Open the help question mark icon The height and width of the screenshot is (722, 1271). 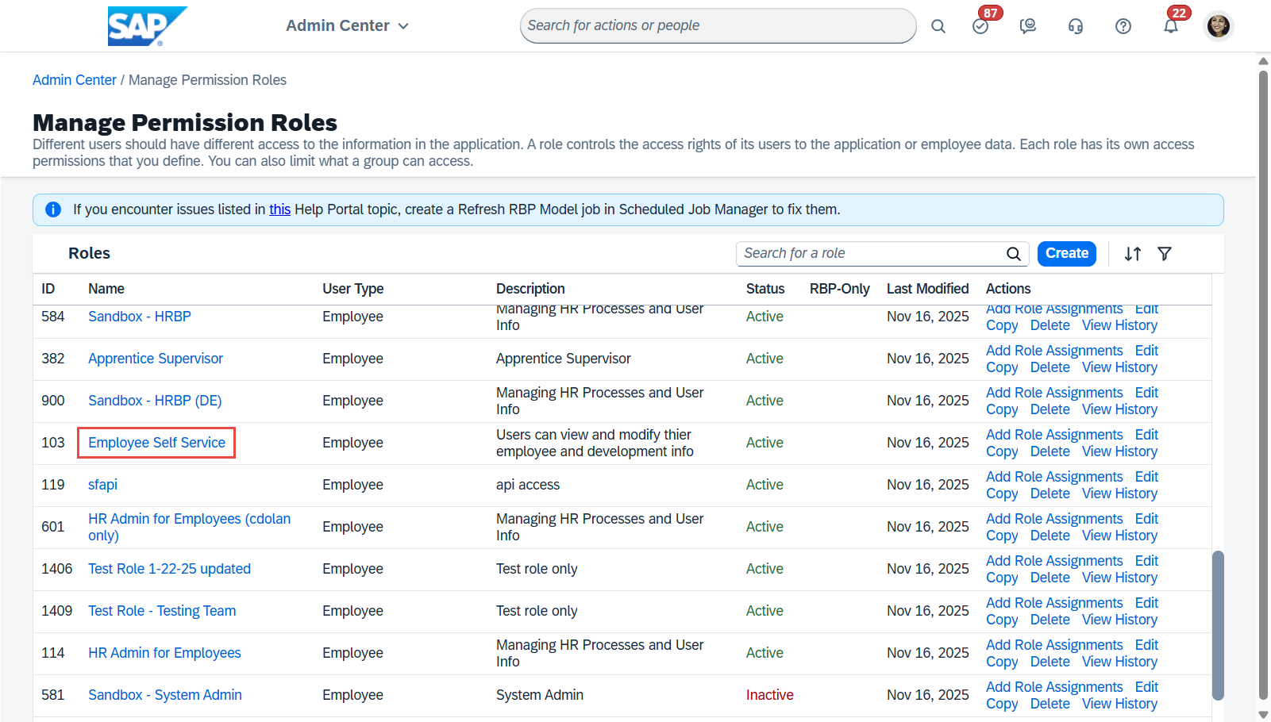pos(1123,26)
